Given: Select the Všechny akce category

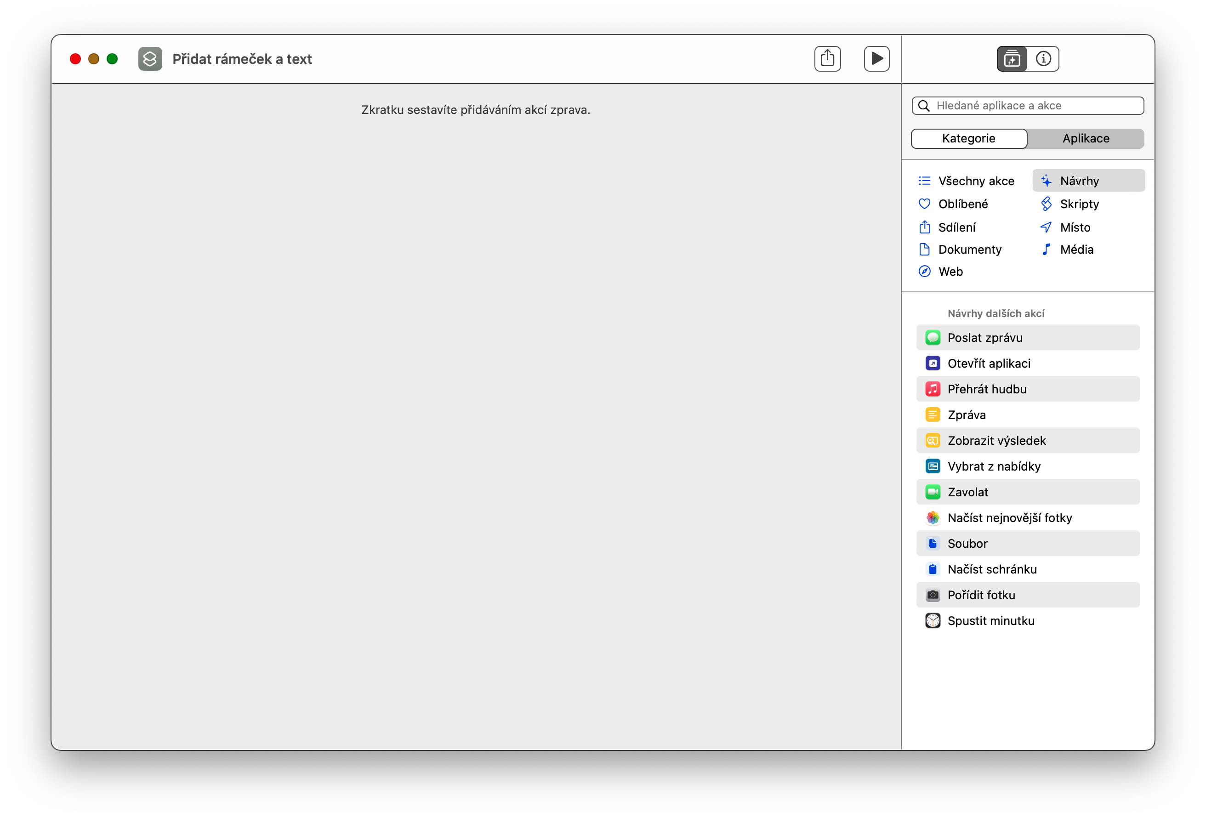Looking at the screenshot, I should [x=966, y=181].
